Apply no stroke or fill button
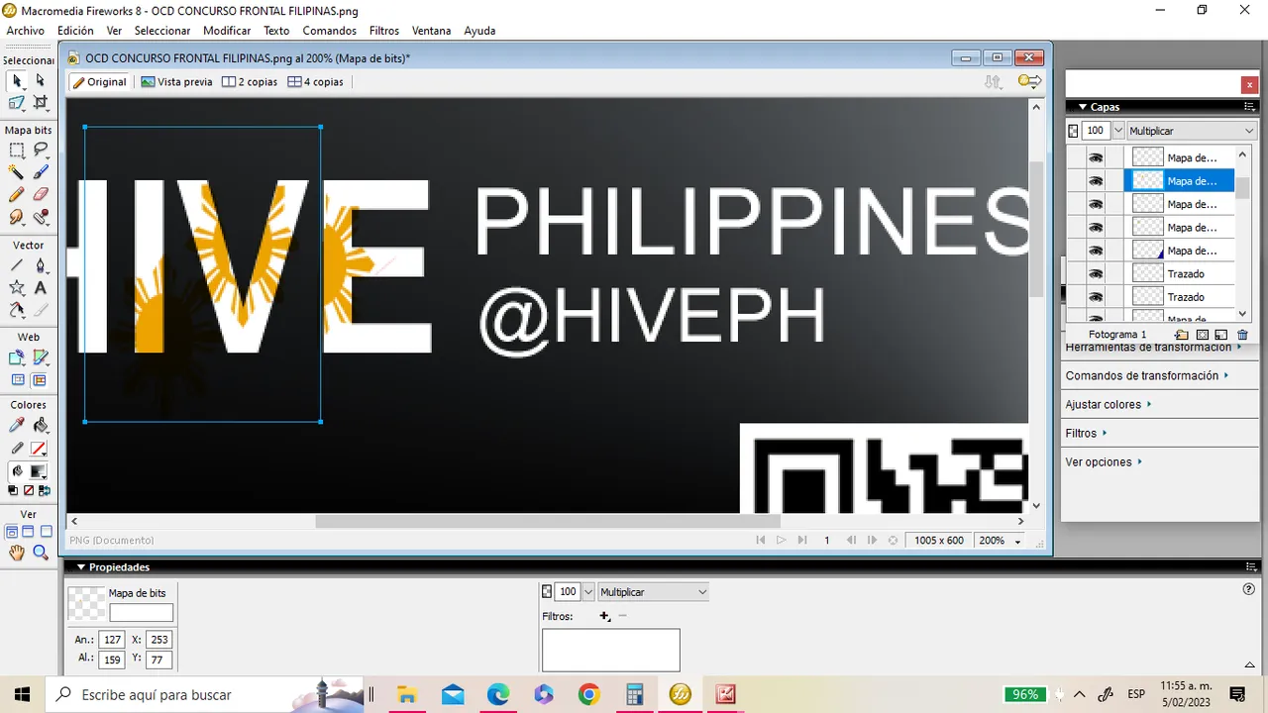1268x713 pixels. coord(29,490)
